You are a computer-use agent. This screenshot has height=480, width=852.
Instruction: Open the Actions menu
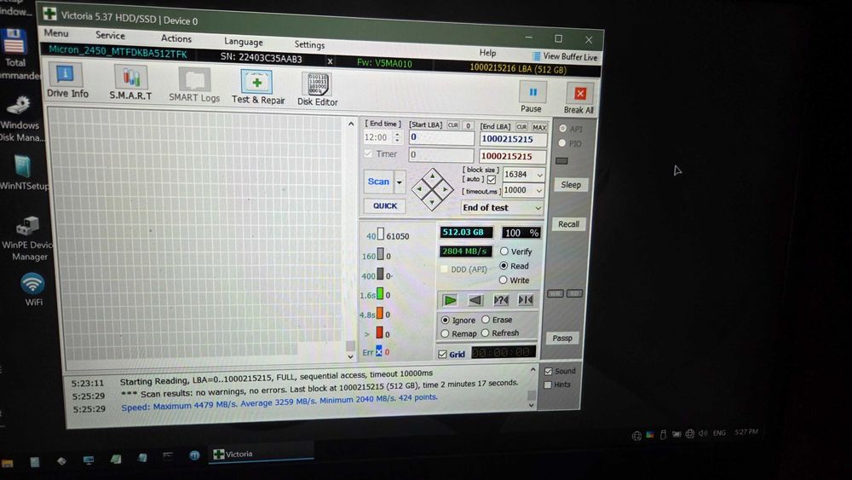tap(176, 38)
